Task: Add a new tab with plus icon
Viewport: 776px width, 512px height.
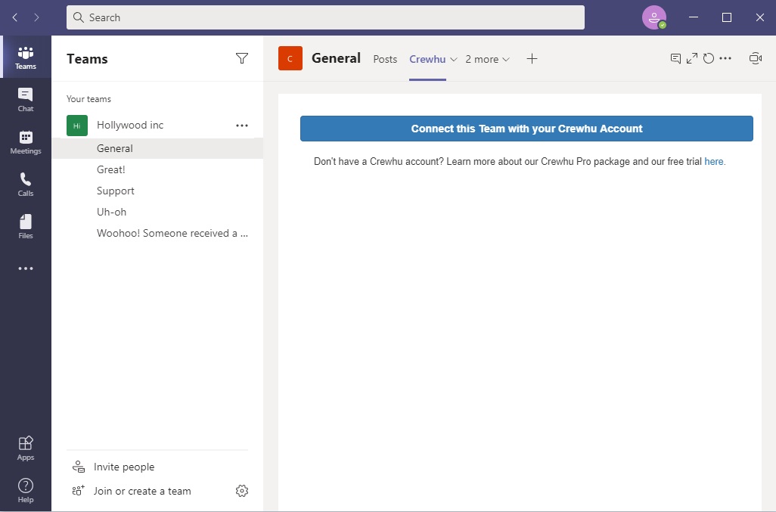Action: [x=532, y=59]
